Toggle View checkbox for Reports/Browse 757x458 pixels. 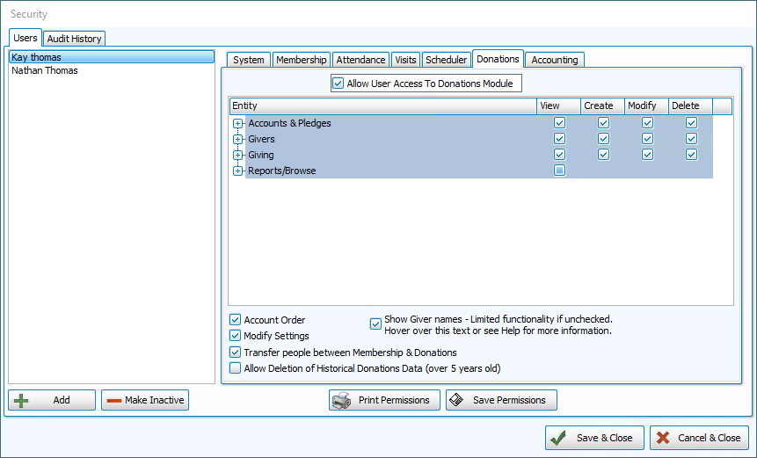point(559,171)
